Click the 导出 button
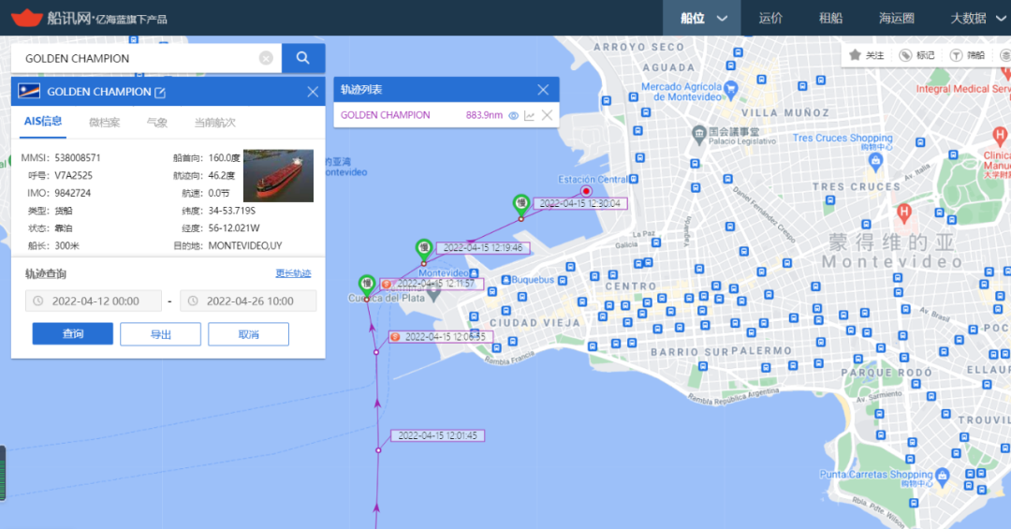Image resolution: width=1011 pixels, height=529 pixels. click(x=160, y=334)
